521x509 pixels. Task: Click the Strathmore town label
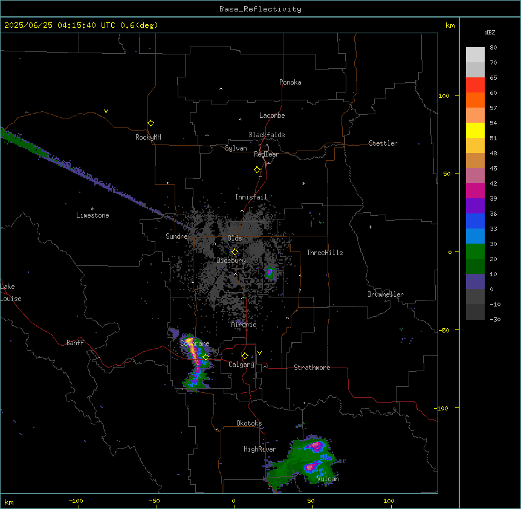pyautogui.click(x=312, y=368)
